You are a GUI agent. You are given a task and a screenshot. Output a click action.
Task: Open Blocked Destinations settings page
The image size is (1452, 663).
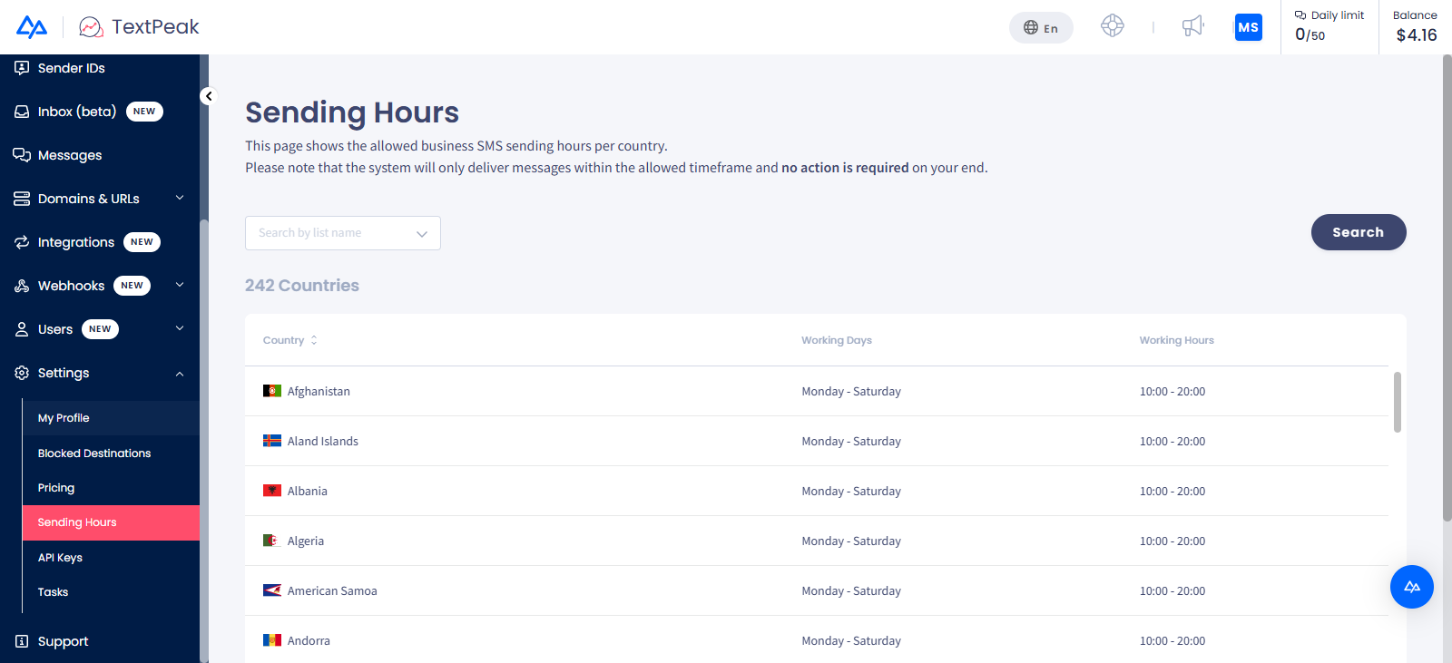(x=111, y=453)
